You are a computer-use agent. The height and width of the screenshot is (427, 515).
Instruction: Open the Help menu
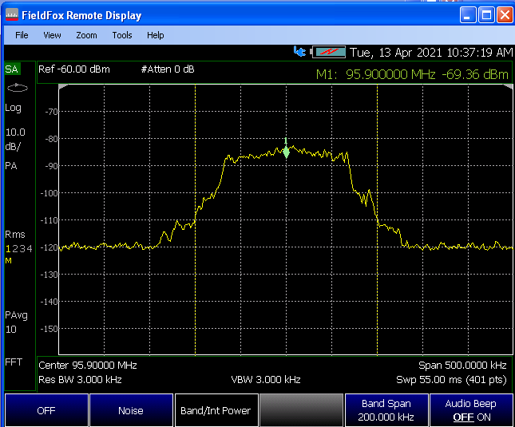tap(156, 35)
